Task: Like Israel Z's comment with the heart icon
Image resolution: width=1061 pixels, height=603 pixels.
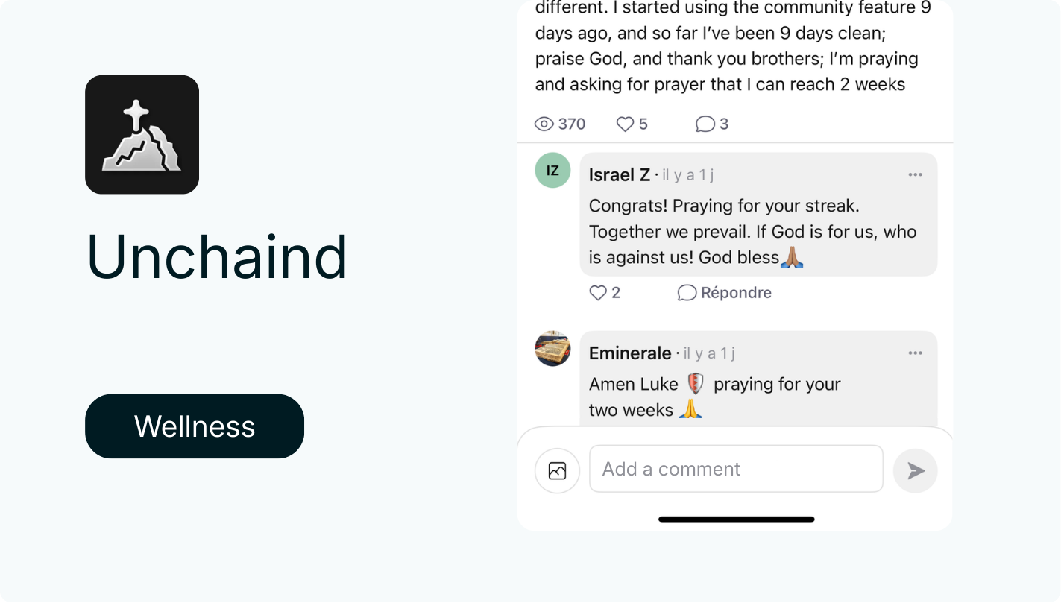Action: [x=596, y=292]
